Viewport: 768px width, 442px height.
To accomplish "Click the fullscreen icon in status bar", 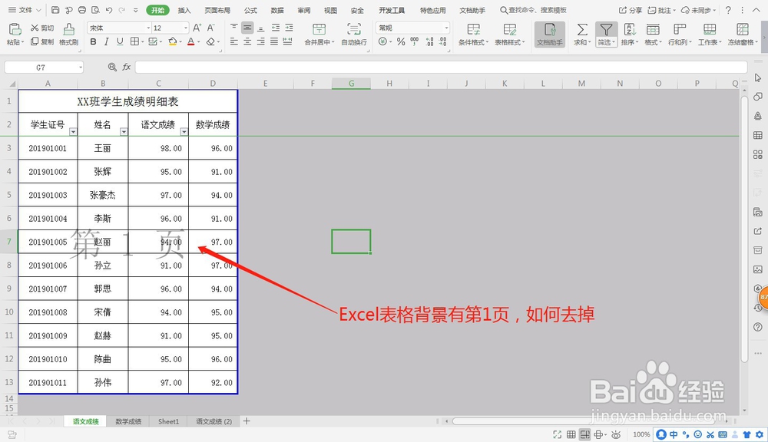I will [557, 434].
